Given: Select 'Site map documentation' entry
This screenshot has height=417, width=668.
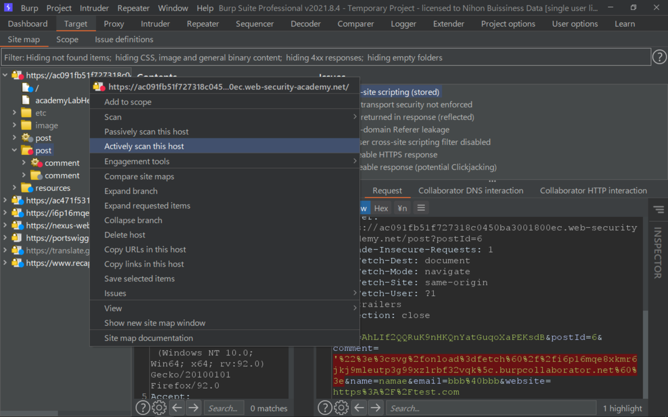Looking at the screenshot, I should (x=225, y=338).
